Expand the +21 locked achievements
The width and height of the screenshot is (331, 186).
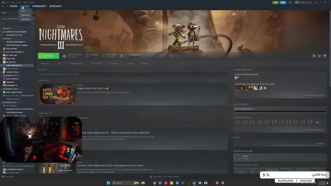coord(317,122)
